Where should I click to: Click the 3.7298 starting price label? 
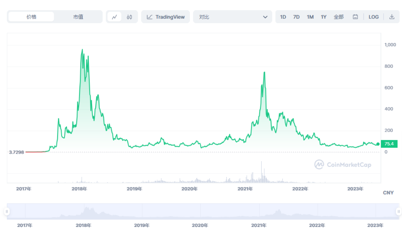coord(16,152)
